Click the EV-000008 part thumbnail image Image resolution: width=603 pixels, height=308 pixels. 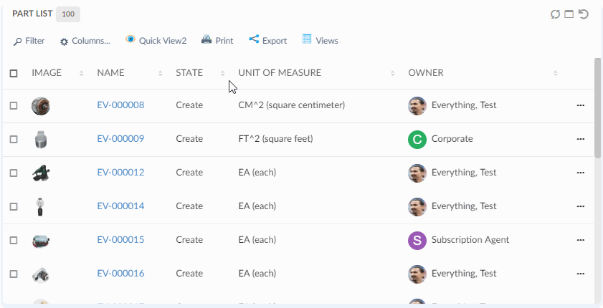(x=41, y=106)
